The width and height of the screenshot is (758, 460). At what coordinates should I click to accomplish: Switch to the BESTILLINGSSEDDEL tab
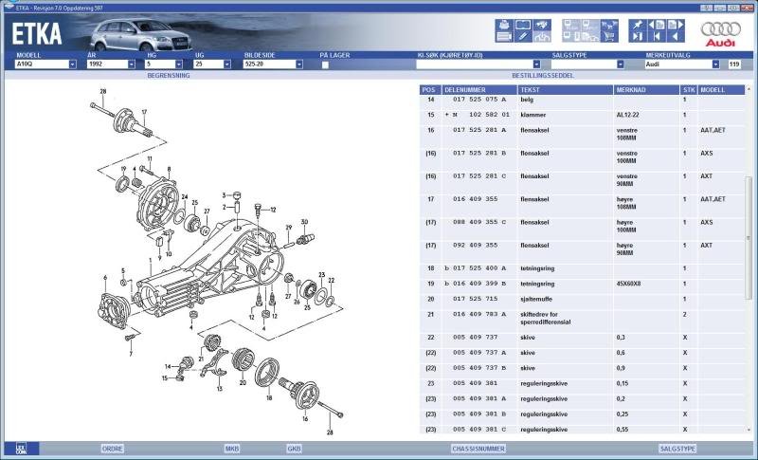point(543,74)
